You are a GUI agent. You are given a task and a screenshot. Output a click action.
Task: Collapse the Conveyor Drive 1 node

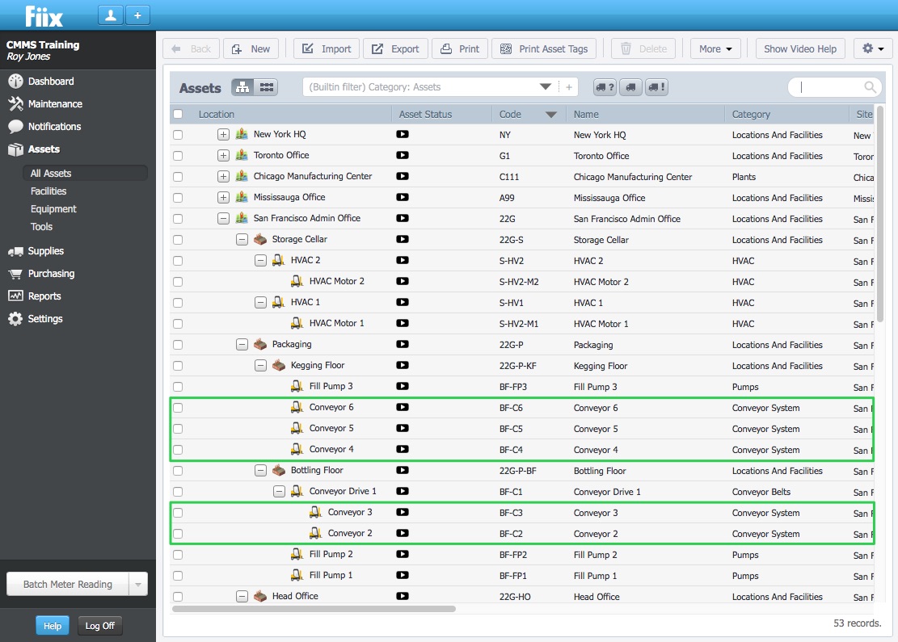279,491
